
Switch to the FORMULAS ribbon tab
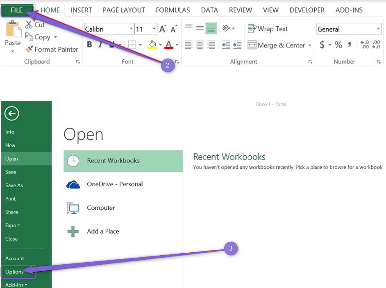[x=173, y=10]
